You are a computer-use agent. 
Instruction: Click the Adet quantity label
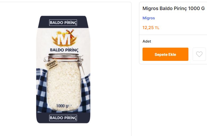(147, 41)
